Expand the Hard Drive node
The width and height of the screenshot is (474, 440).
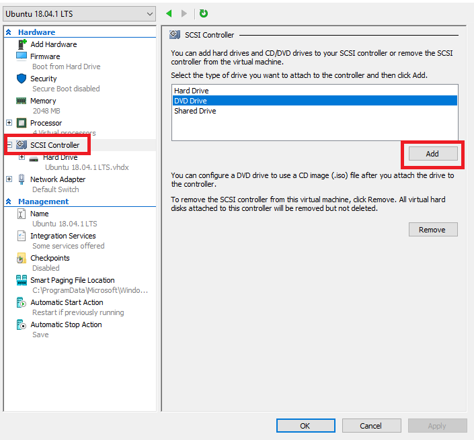click(x=22, y=157)
